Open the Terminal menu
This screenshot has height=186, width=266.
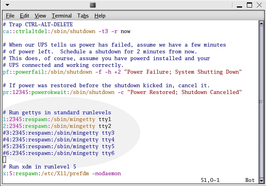click(61, 16)
